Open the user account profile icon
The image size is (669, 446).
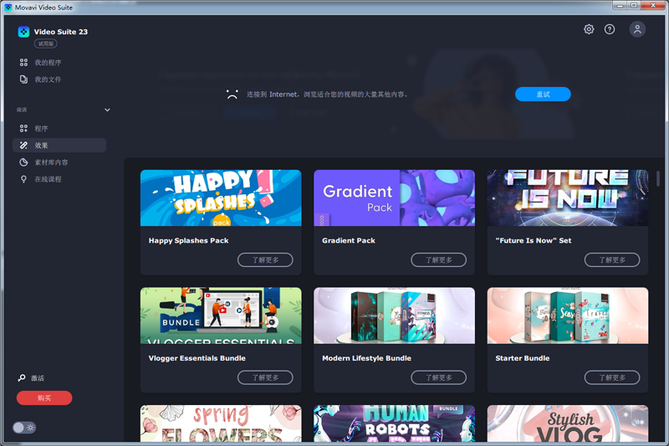pos(637,29)
